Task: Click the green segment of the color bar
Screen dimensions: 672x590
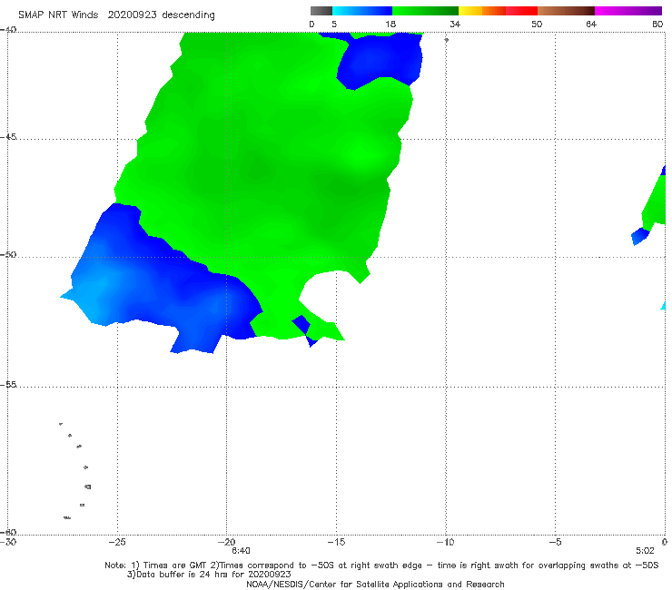Action: pyautogui.click(x=425, y=11)
